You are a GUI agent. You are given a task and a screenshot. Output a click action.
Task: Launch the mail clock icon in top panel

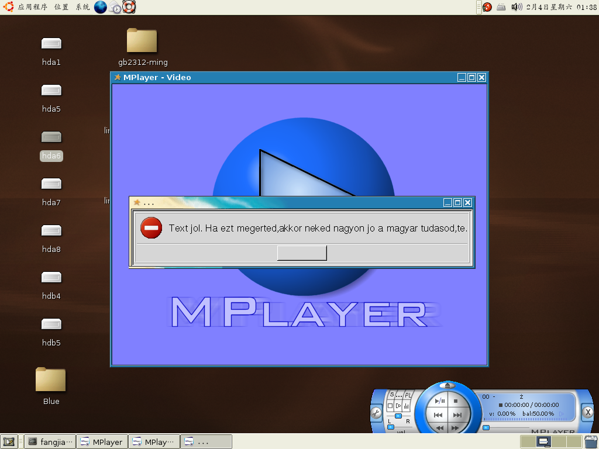click(115, 7)
